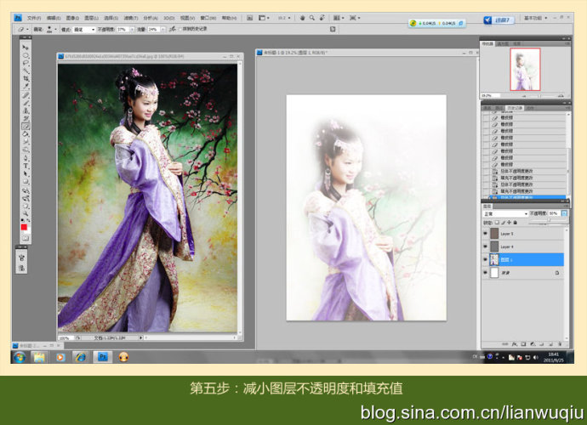Open eraser opacity dropdown arrow
Viewport: 587px width, 425px height.
point(132,29)
